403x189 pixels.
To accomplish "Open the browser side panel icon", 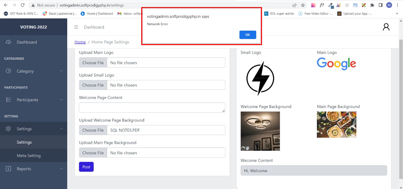I will point(380,5).
